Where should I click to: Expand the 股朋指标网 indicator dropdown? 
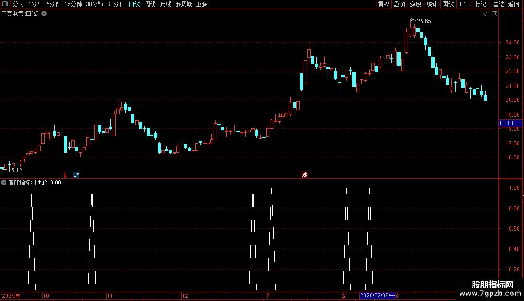click(x=4, y=182)
